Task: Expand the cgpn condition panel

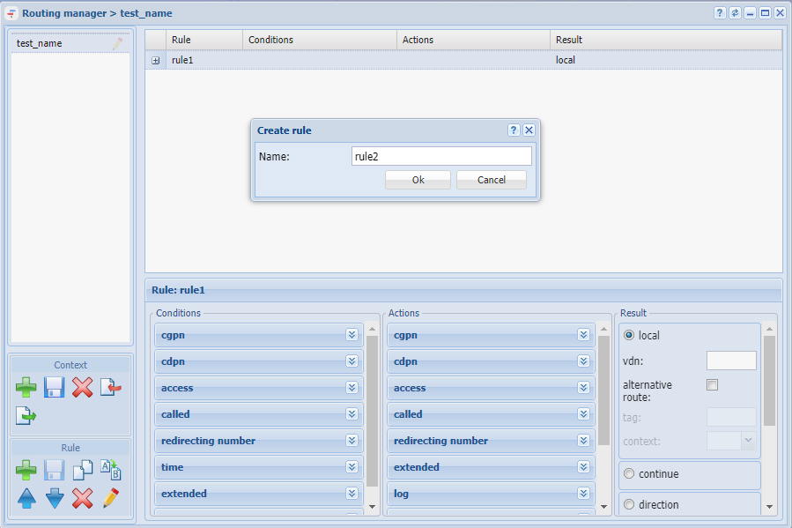Action: click(352, 334)
